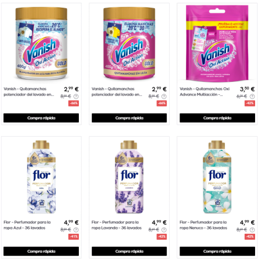Viewport: 260px width, 259px height.
Task: Click Compra rápida for pink Vanish Gold tub
Action: click(x=129, y=118)
